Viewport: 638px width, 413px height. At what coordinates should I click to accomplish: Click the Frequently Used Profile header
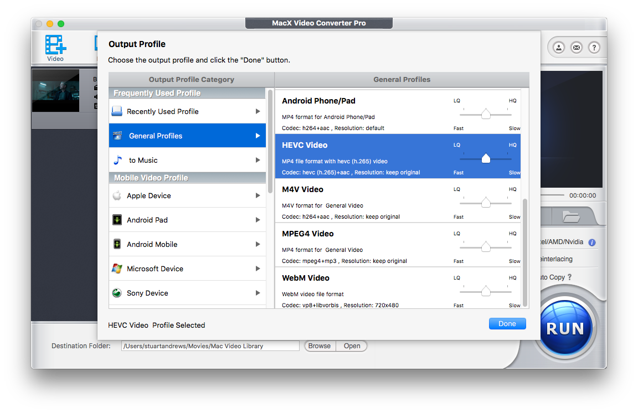point(187,93)
